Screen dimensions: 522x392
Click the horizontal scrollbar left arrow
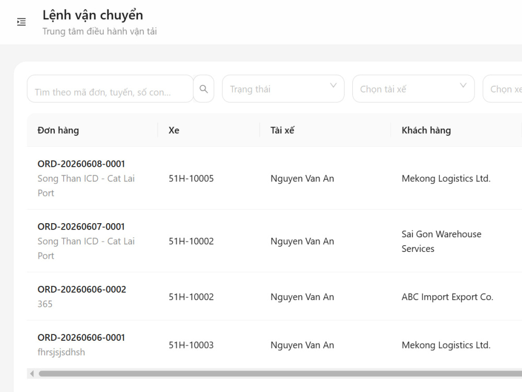click(32, 374)
